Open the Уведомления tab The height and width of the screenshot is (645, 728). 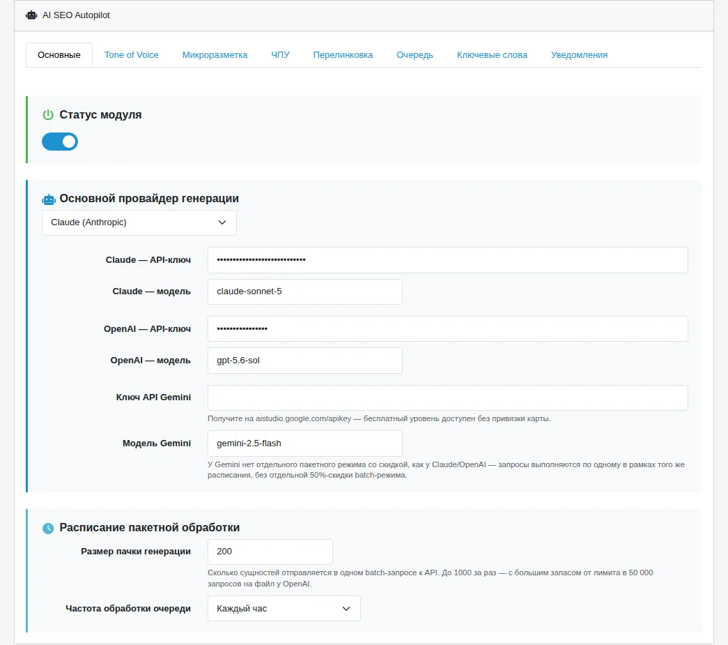[x=579, y=55]
